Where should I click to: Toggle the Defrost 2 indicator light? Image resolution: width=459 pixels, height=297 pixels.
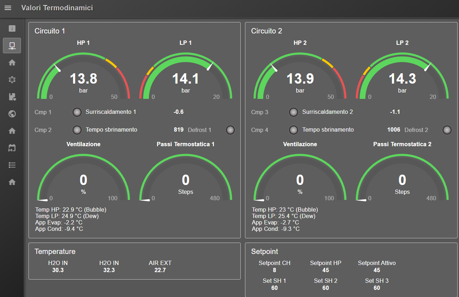[447, 130]
